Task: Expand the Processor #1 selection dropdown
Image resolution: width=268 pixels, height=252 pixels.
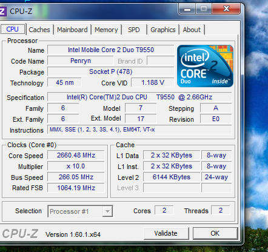Action: click(x=80, y=211)
